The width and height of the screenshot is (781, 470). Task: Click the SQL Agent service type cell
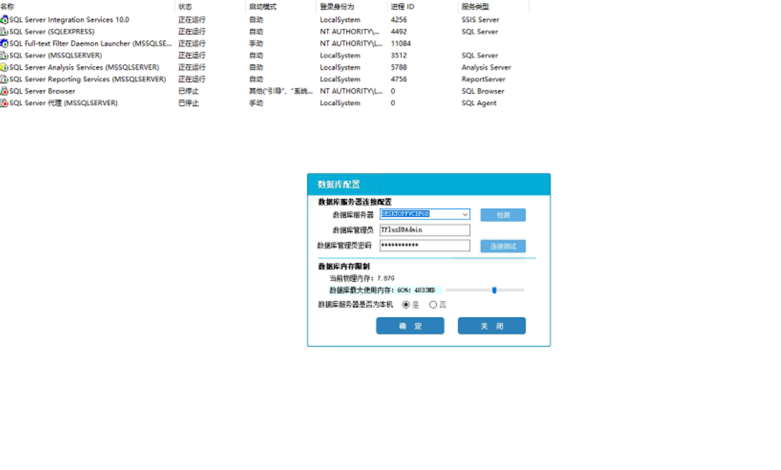(479, 103)
